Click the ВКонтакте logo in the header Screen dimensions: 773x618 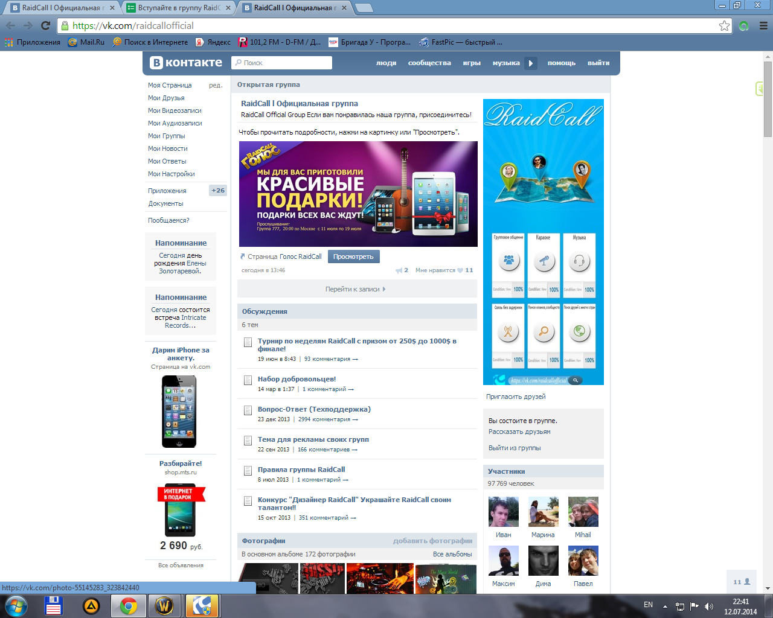[x=186, y=63]
